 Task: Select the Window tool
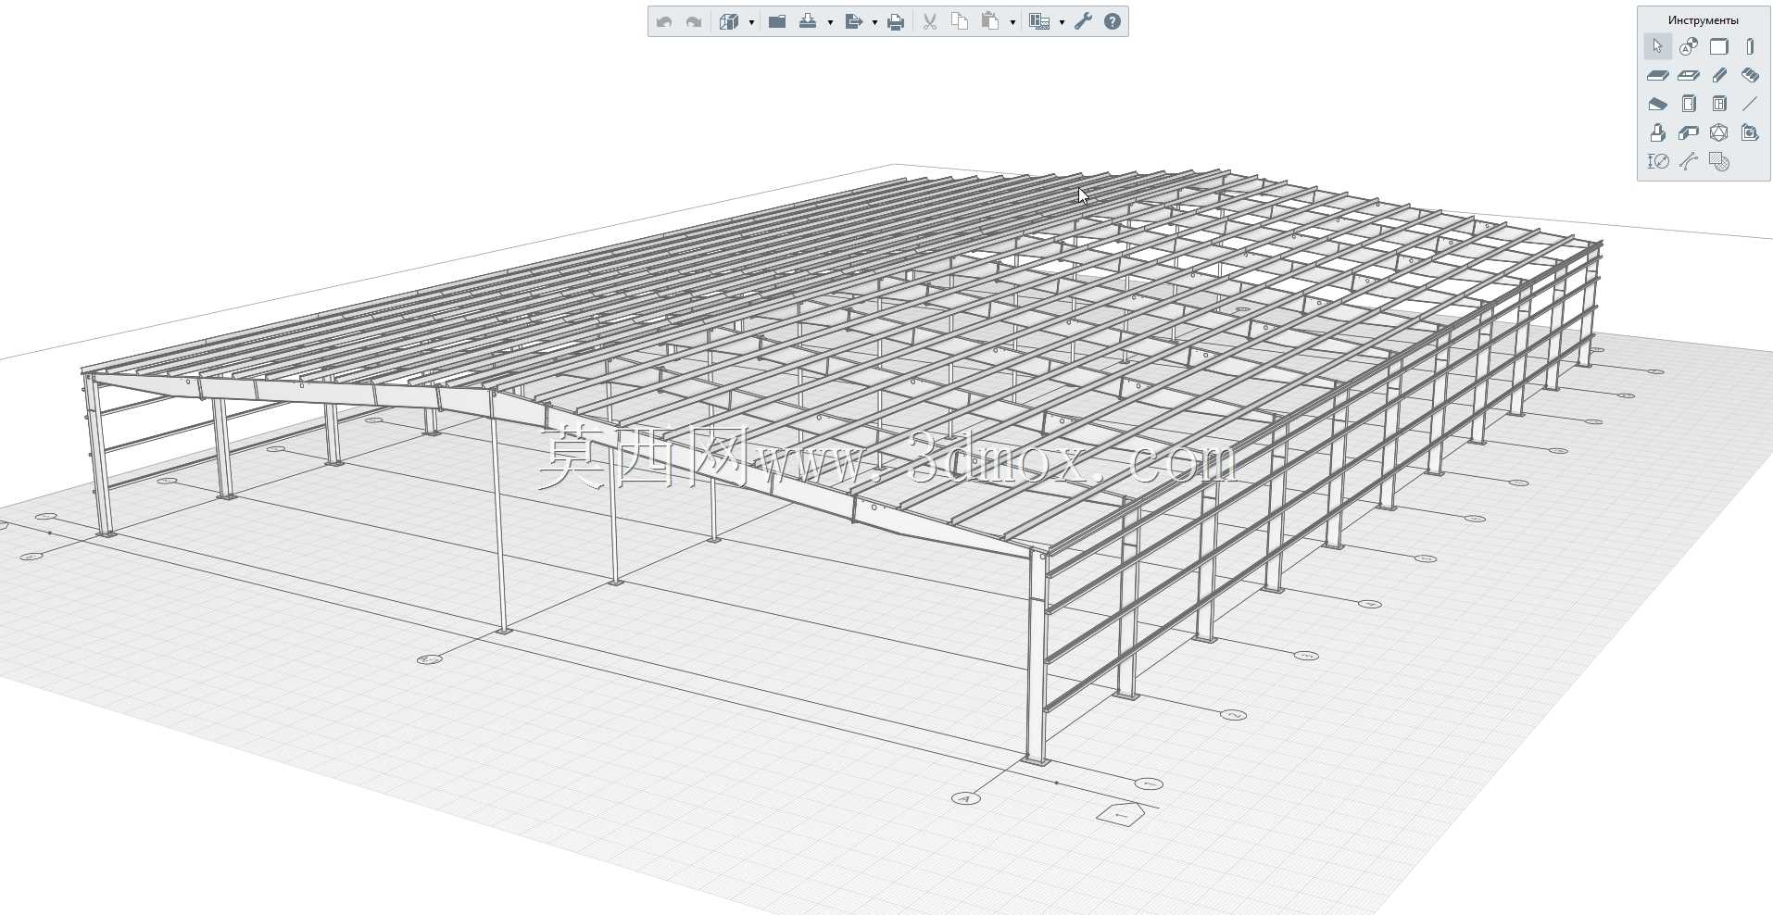click(x=1719, y=104)
